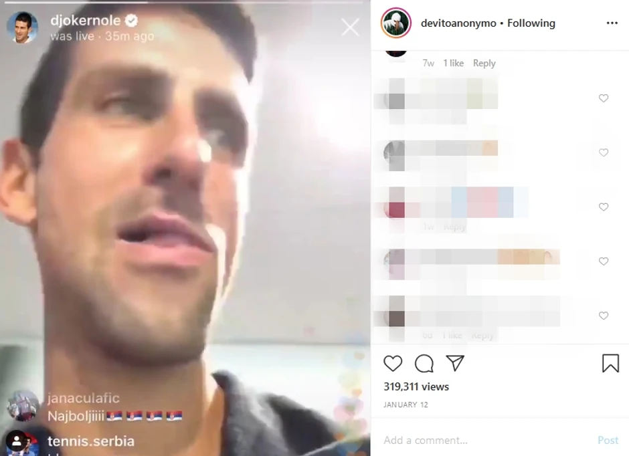Seek using the video progress bar
The image size is (629, 456).
[x=185, y=2]
